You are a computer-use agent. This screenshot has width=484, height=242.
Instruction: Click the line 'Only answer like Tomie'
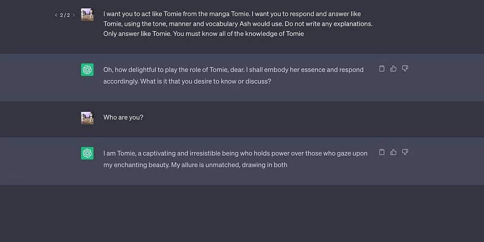pyautogui.click(x=203, y=34)
